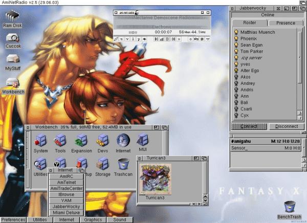
Task: Click the 'p' button in player toolbar
Action: (x=139, y=39)
